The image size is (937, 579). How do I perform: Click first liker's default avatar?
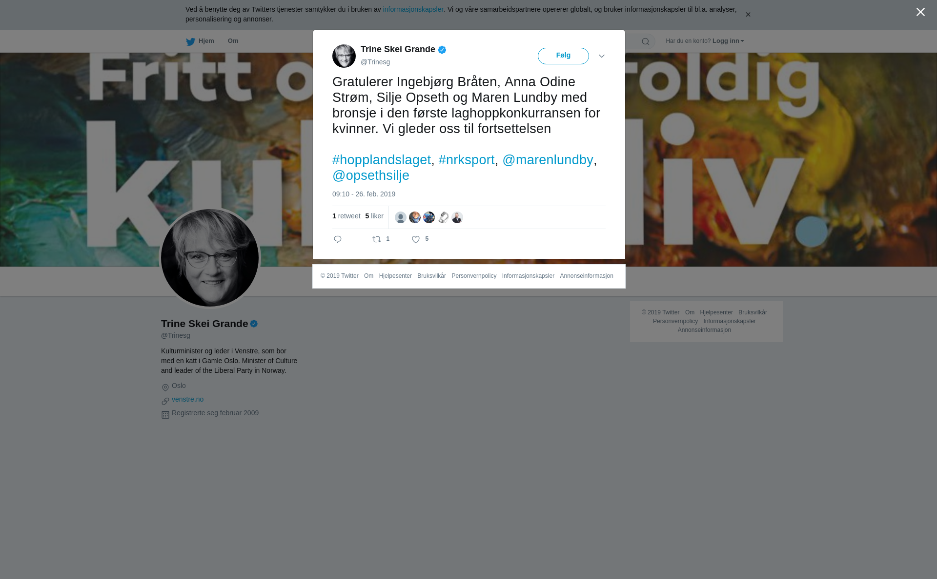pyautogui.click(x=401, y=217)
